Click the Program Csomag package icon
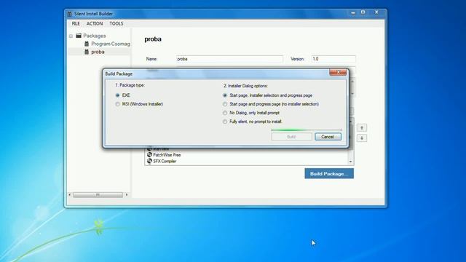 [x=87, y=44]
